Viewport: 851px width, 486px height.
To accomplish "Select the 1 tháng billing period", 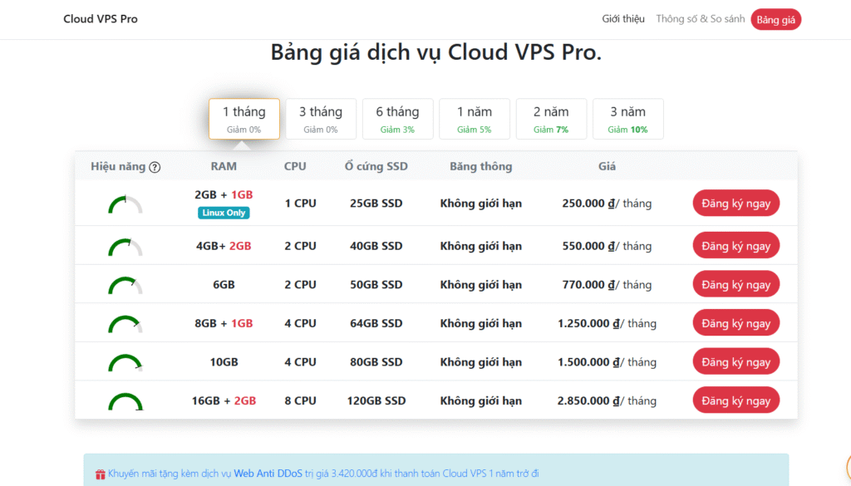I will [243, 119].
